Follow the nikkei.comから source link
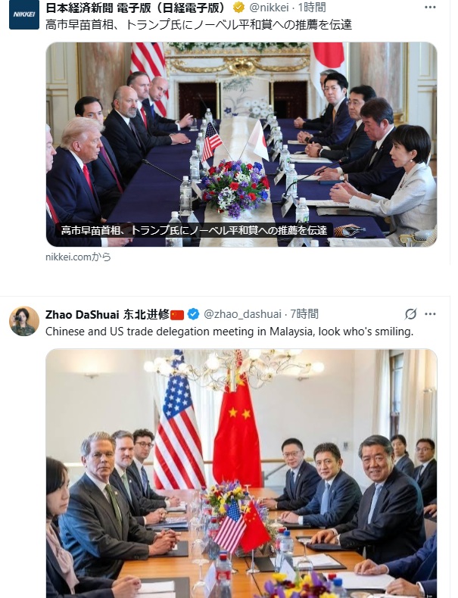This screenshot has height=598, width=458. coord(78,257)
